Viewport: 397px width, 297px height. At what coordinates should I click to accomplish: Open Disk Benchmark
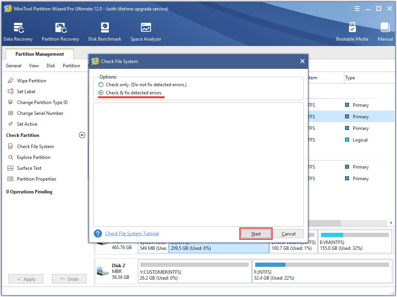(x=105, y=32)
